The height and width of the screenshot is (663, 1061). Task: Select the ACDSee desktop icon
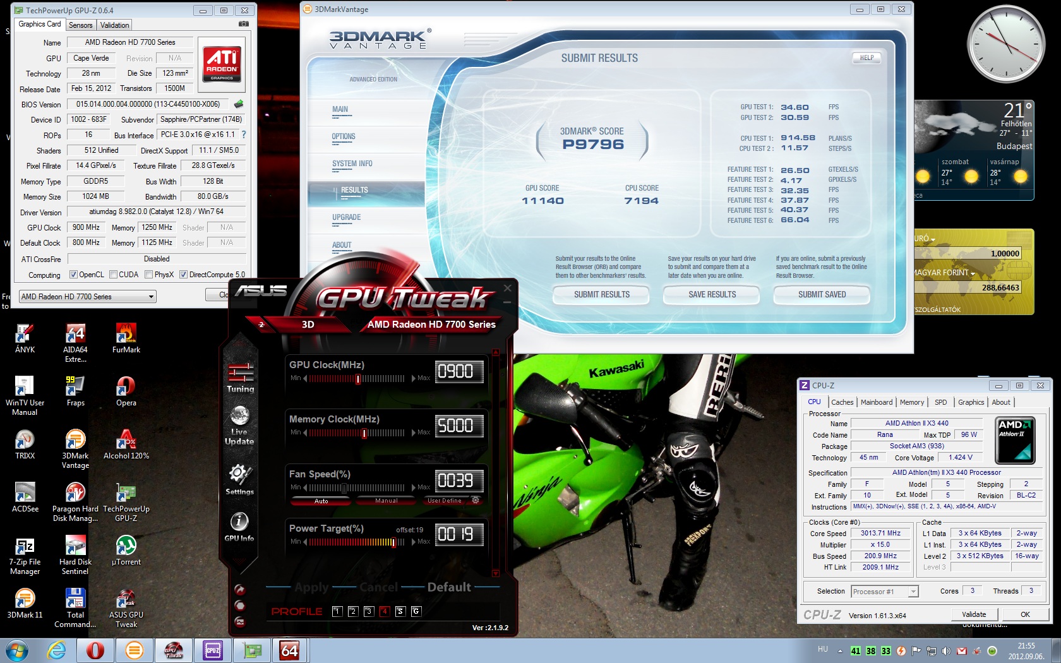click(25, 497)
